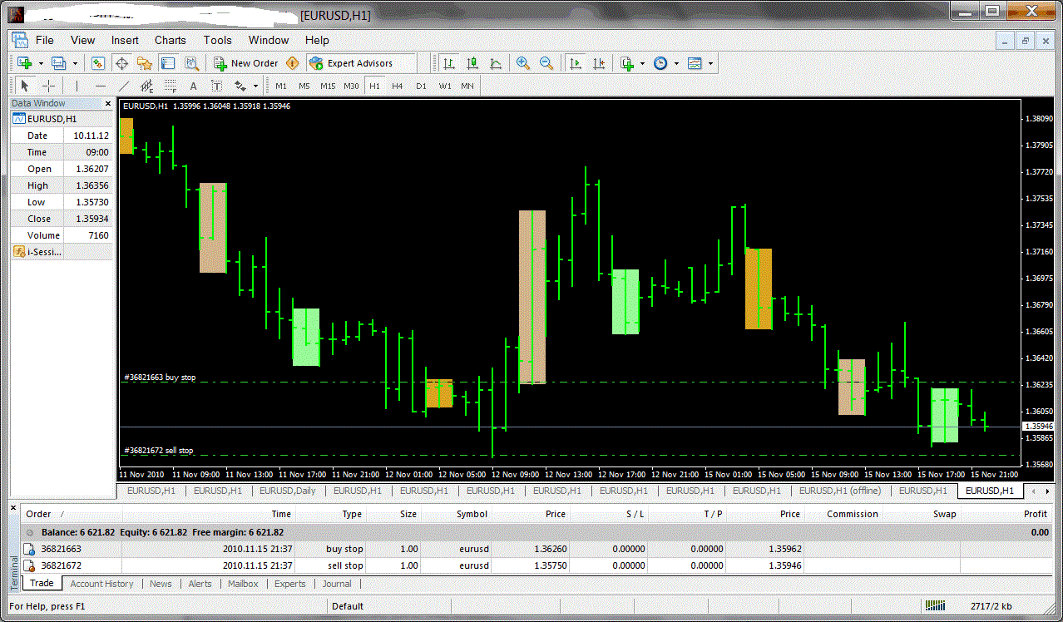The height and width of the screenshot is (622, 1063).
Task: Switch to M1 timeframe
Action: [x=281, y=86]
